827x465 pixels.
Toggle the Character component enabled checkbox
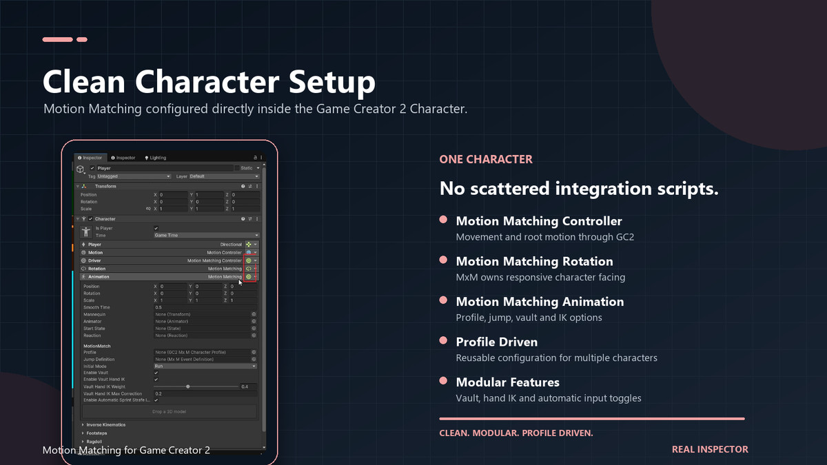point(90,219)
